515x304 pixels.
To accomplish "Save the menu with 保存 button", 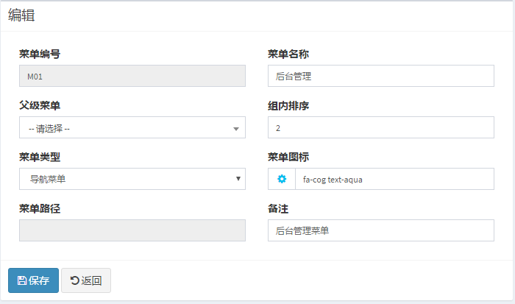I will click(x=34, y=280).
